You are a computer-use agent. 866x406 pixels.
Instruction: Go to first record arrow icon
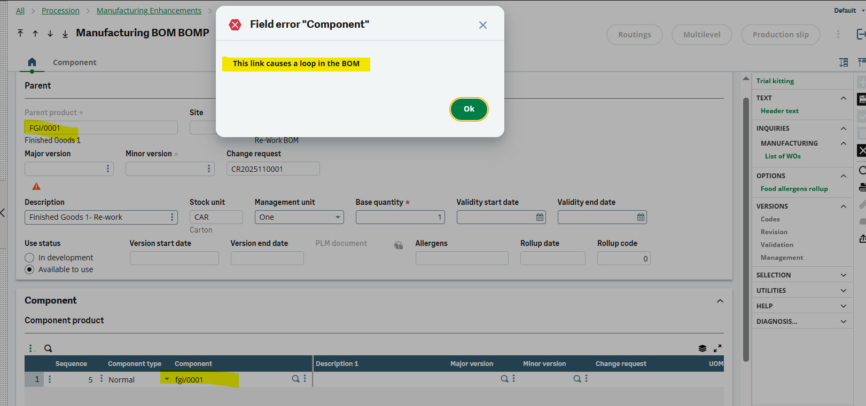click(x=20, y=33)
